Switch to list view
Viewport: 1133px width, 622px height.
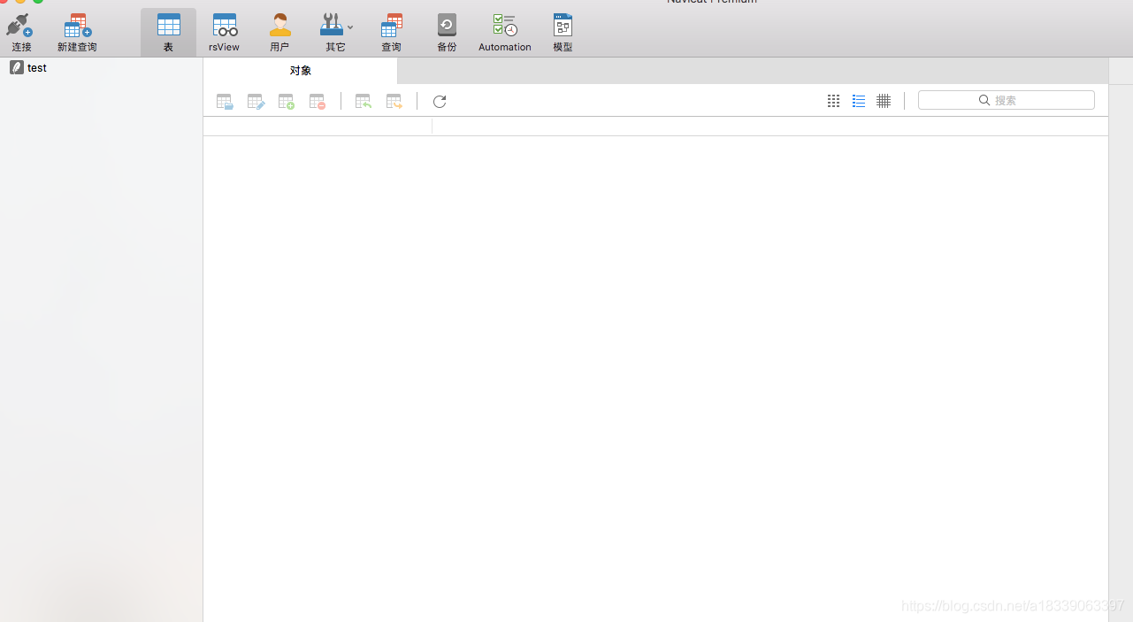tap(859, 101)
